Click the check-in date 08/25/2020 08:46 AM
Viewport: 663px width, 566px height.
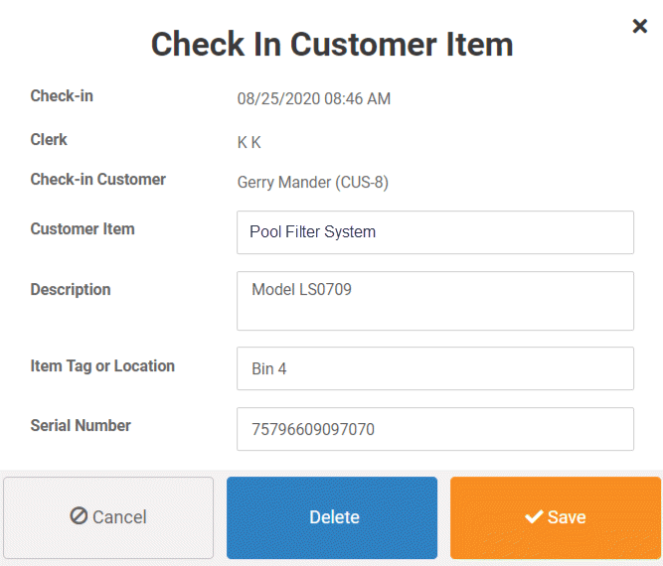pos(314,99)
